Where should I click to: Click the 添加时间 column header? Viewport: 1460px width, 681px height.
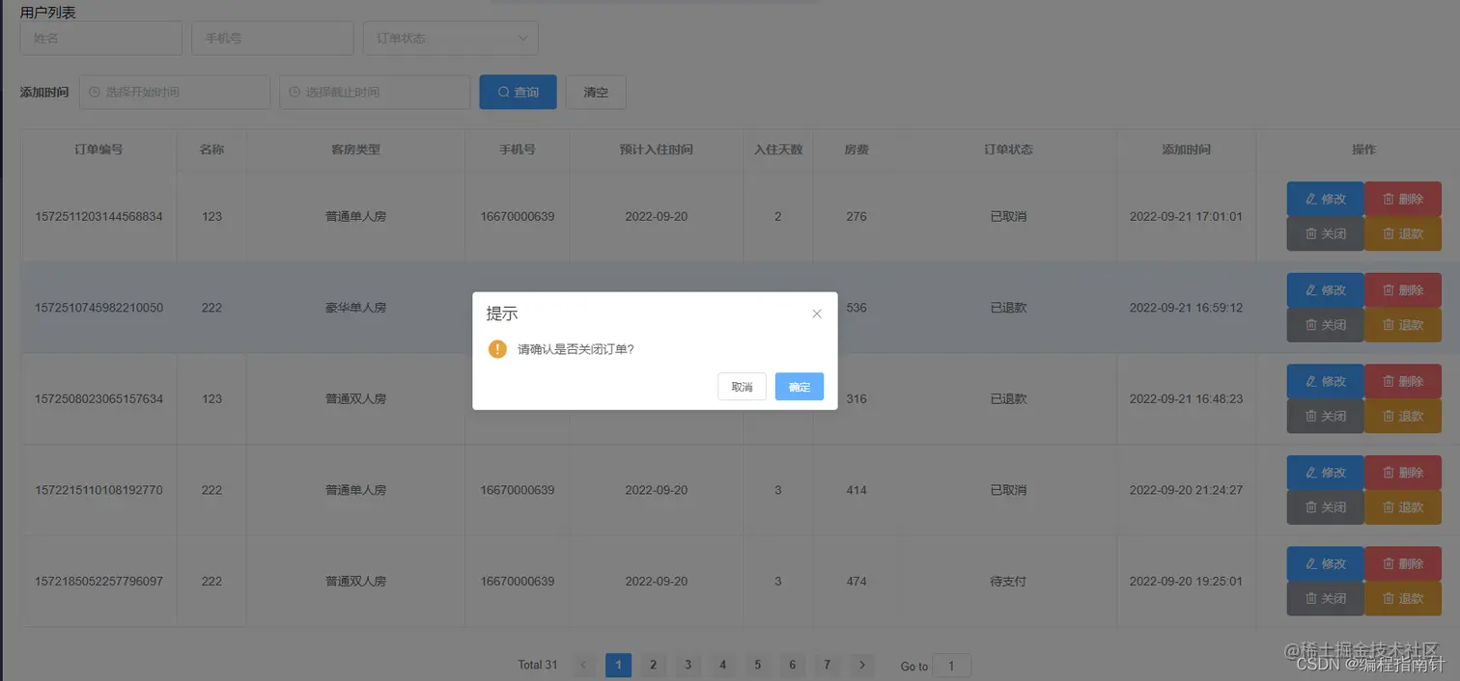pos(1187,150)
